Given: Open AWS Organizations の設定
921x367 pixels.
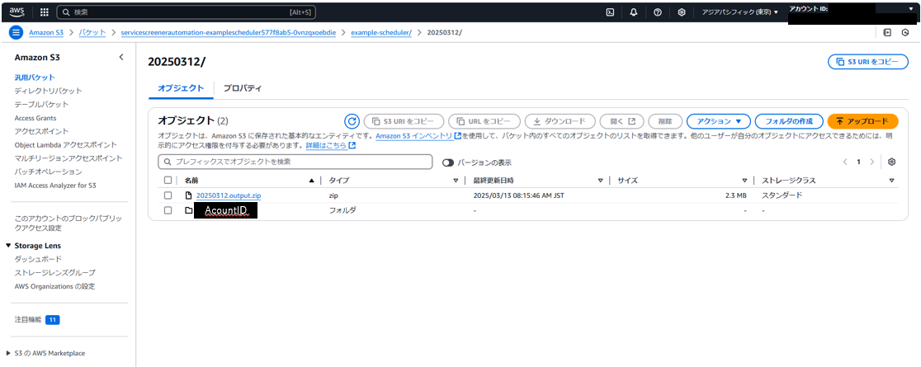Looking at the screenshot, I should (x=54, y=286).
